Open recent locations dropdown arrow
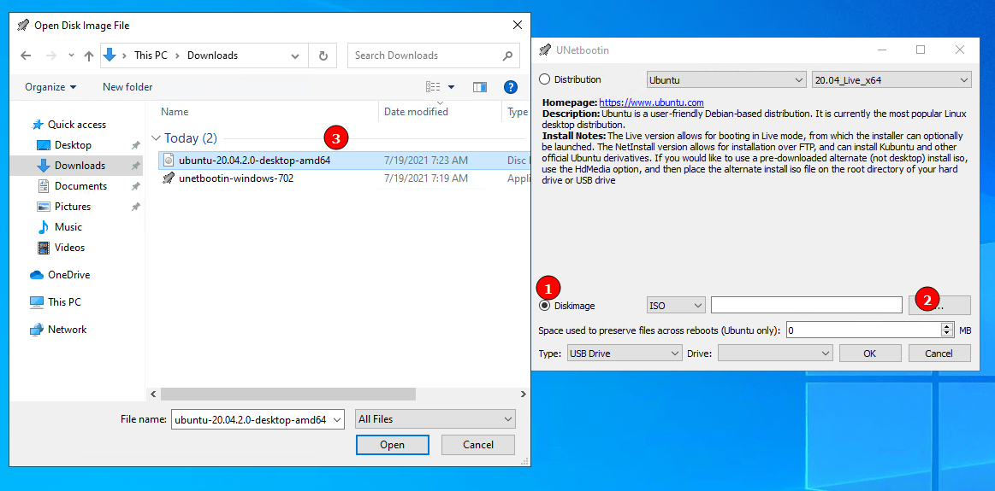 (x=71, y=56)
